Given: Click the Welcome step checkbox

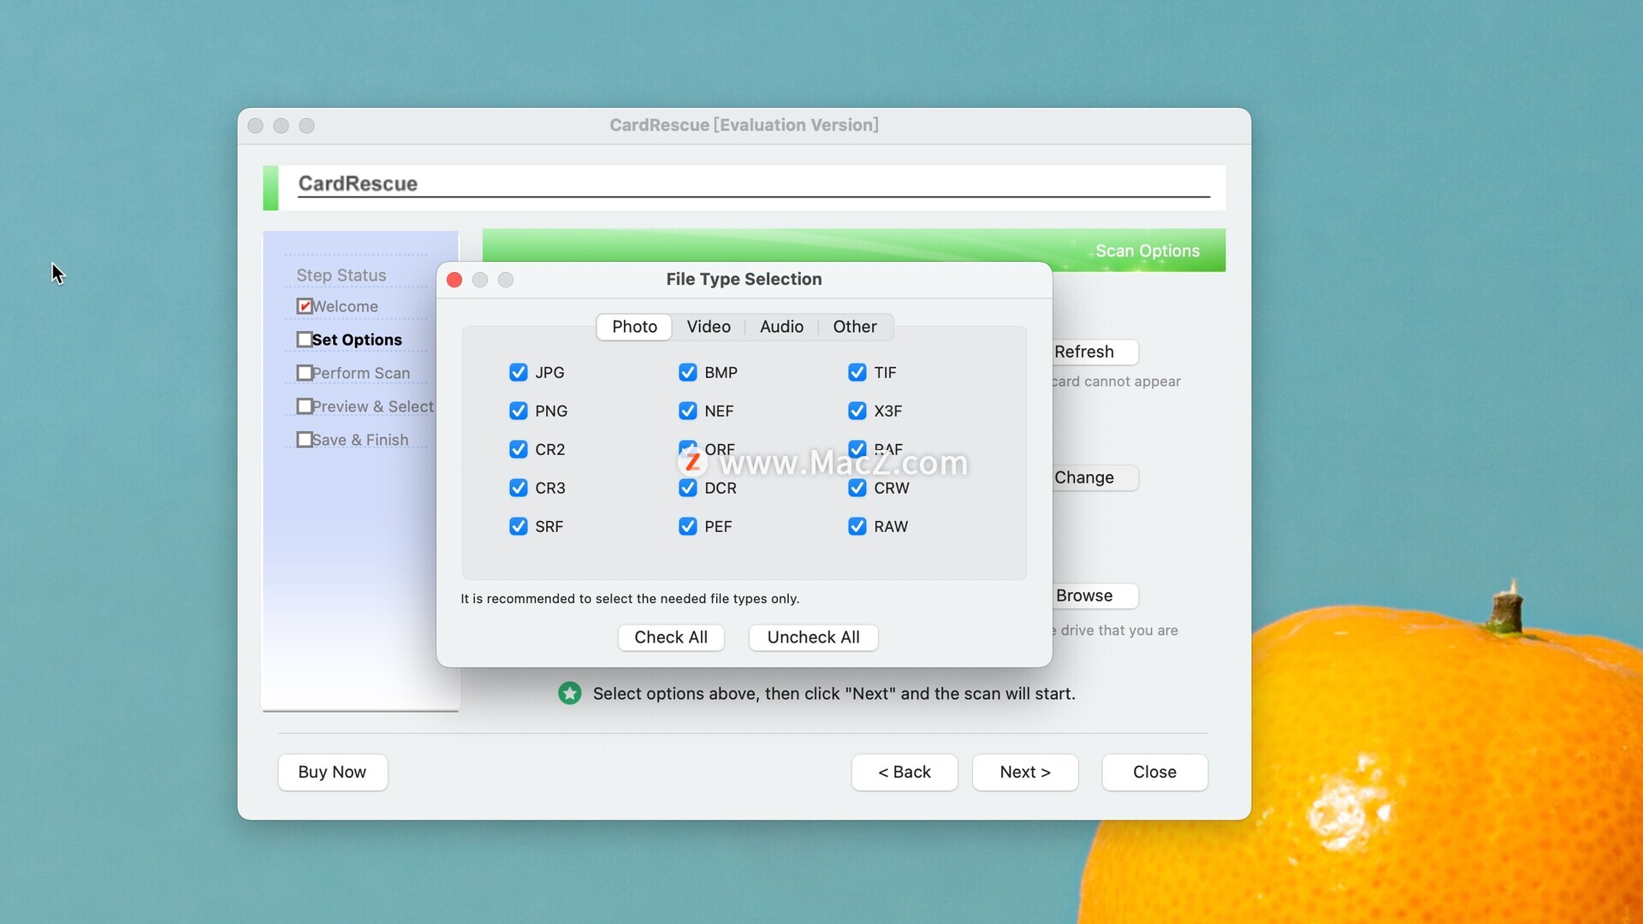Looking at the screenshot, I should click(304, 306).
